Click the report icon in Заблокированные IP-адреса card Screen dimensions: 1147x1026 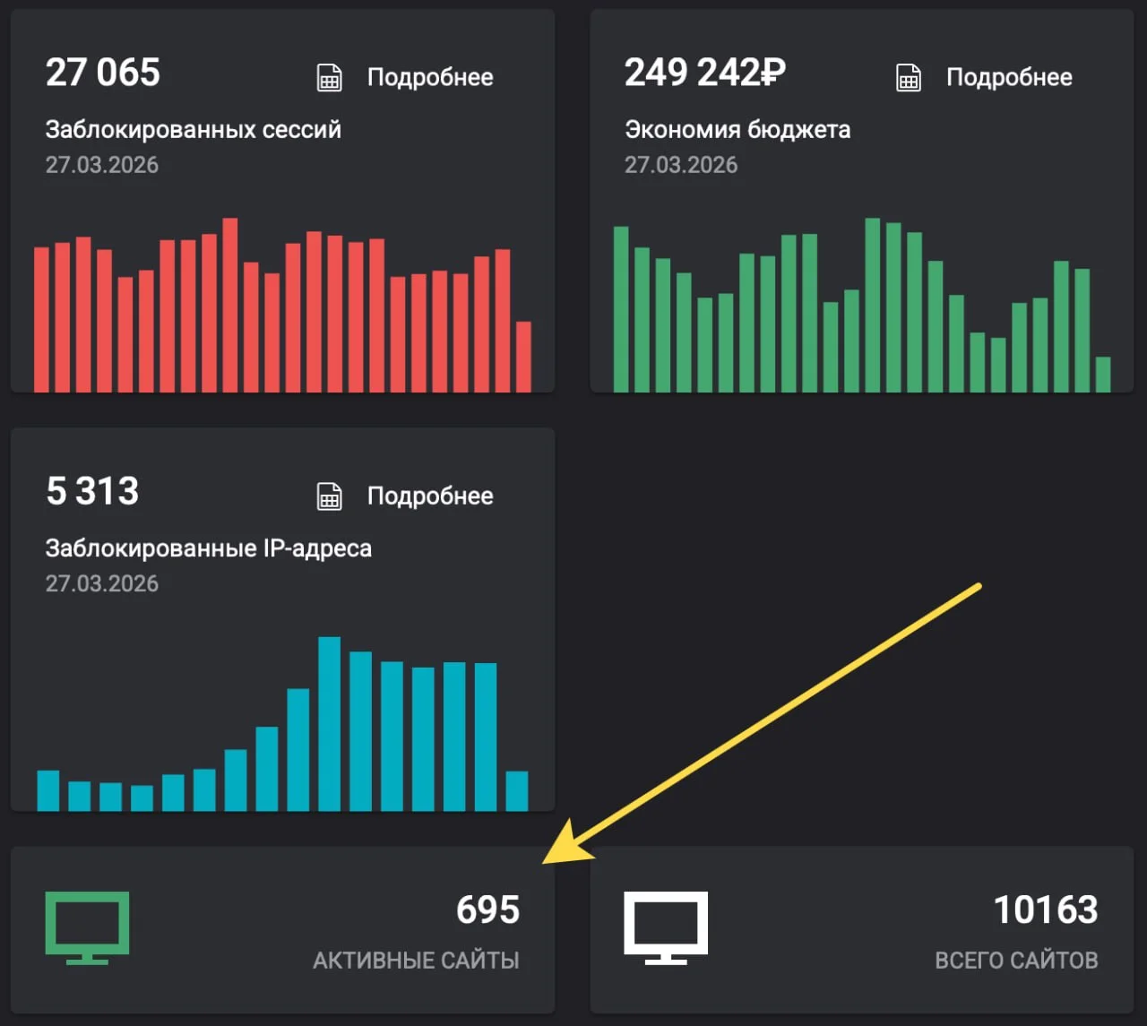329,496
